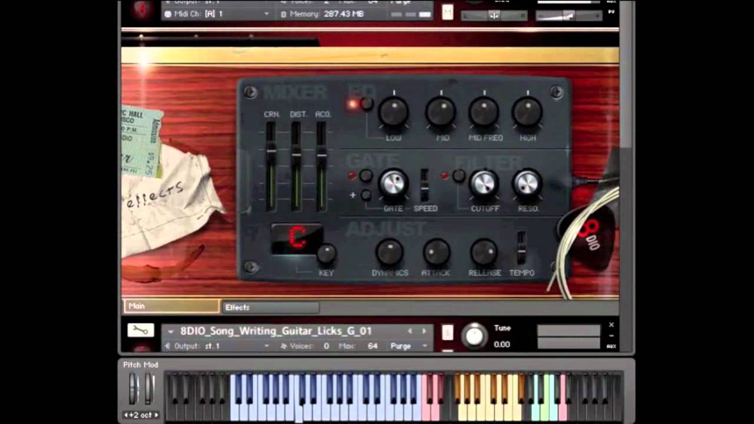
Task: Click the Release knob
Action: click(484, 252)
